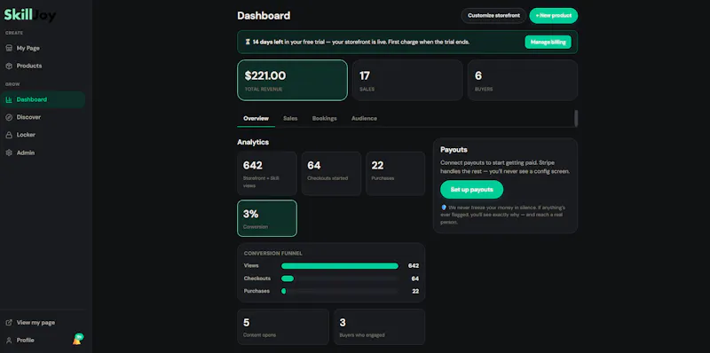
Task: Select Dashboard in the sidebar
Action: coord(43,99)
